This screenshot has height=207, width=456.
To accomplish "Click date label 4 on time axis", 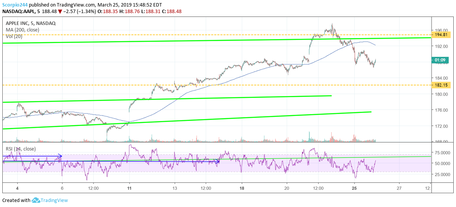I will (x=17, y=188).
